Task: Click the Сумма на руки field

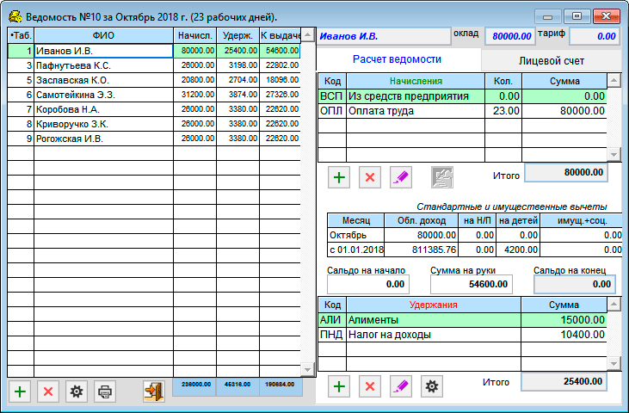Action: pos(472,284)
